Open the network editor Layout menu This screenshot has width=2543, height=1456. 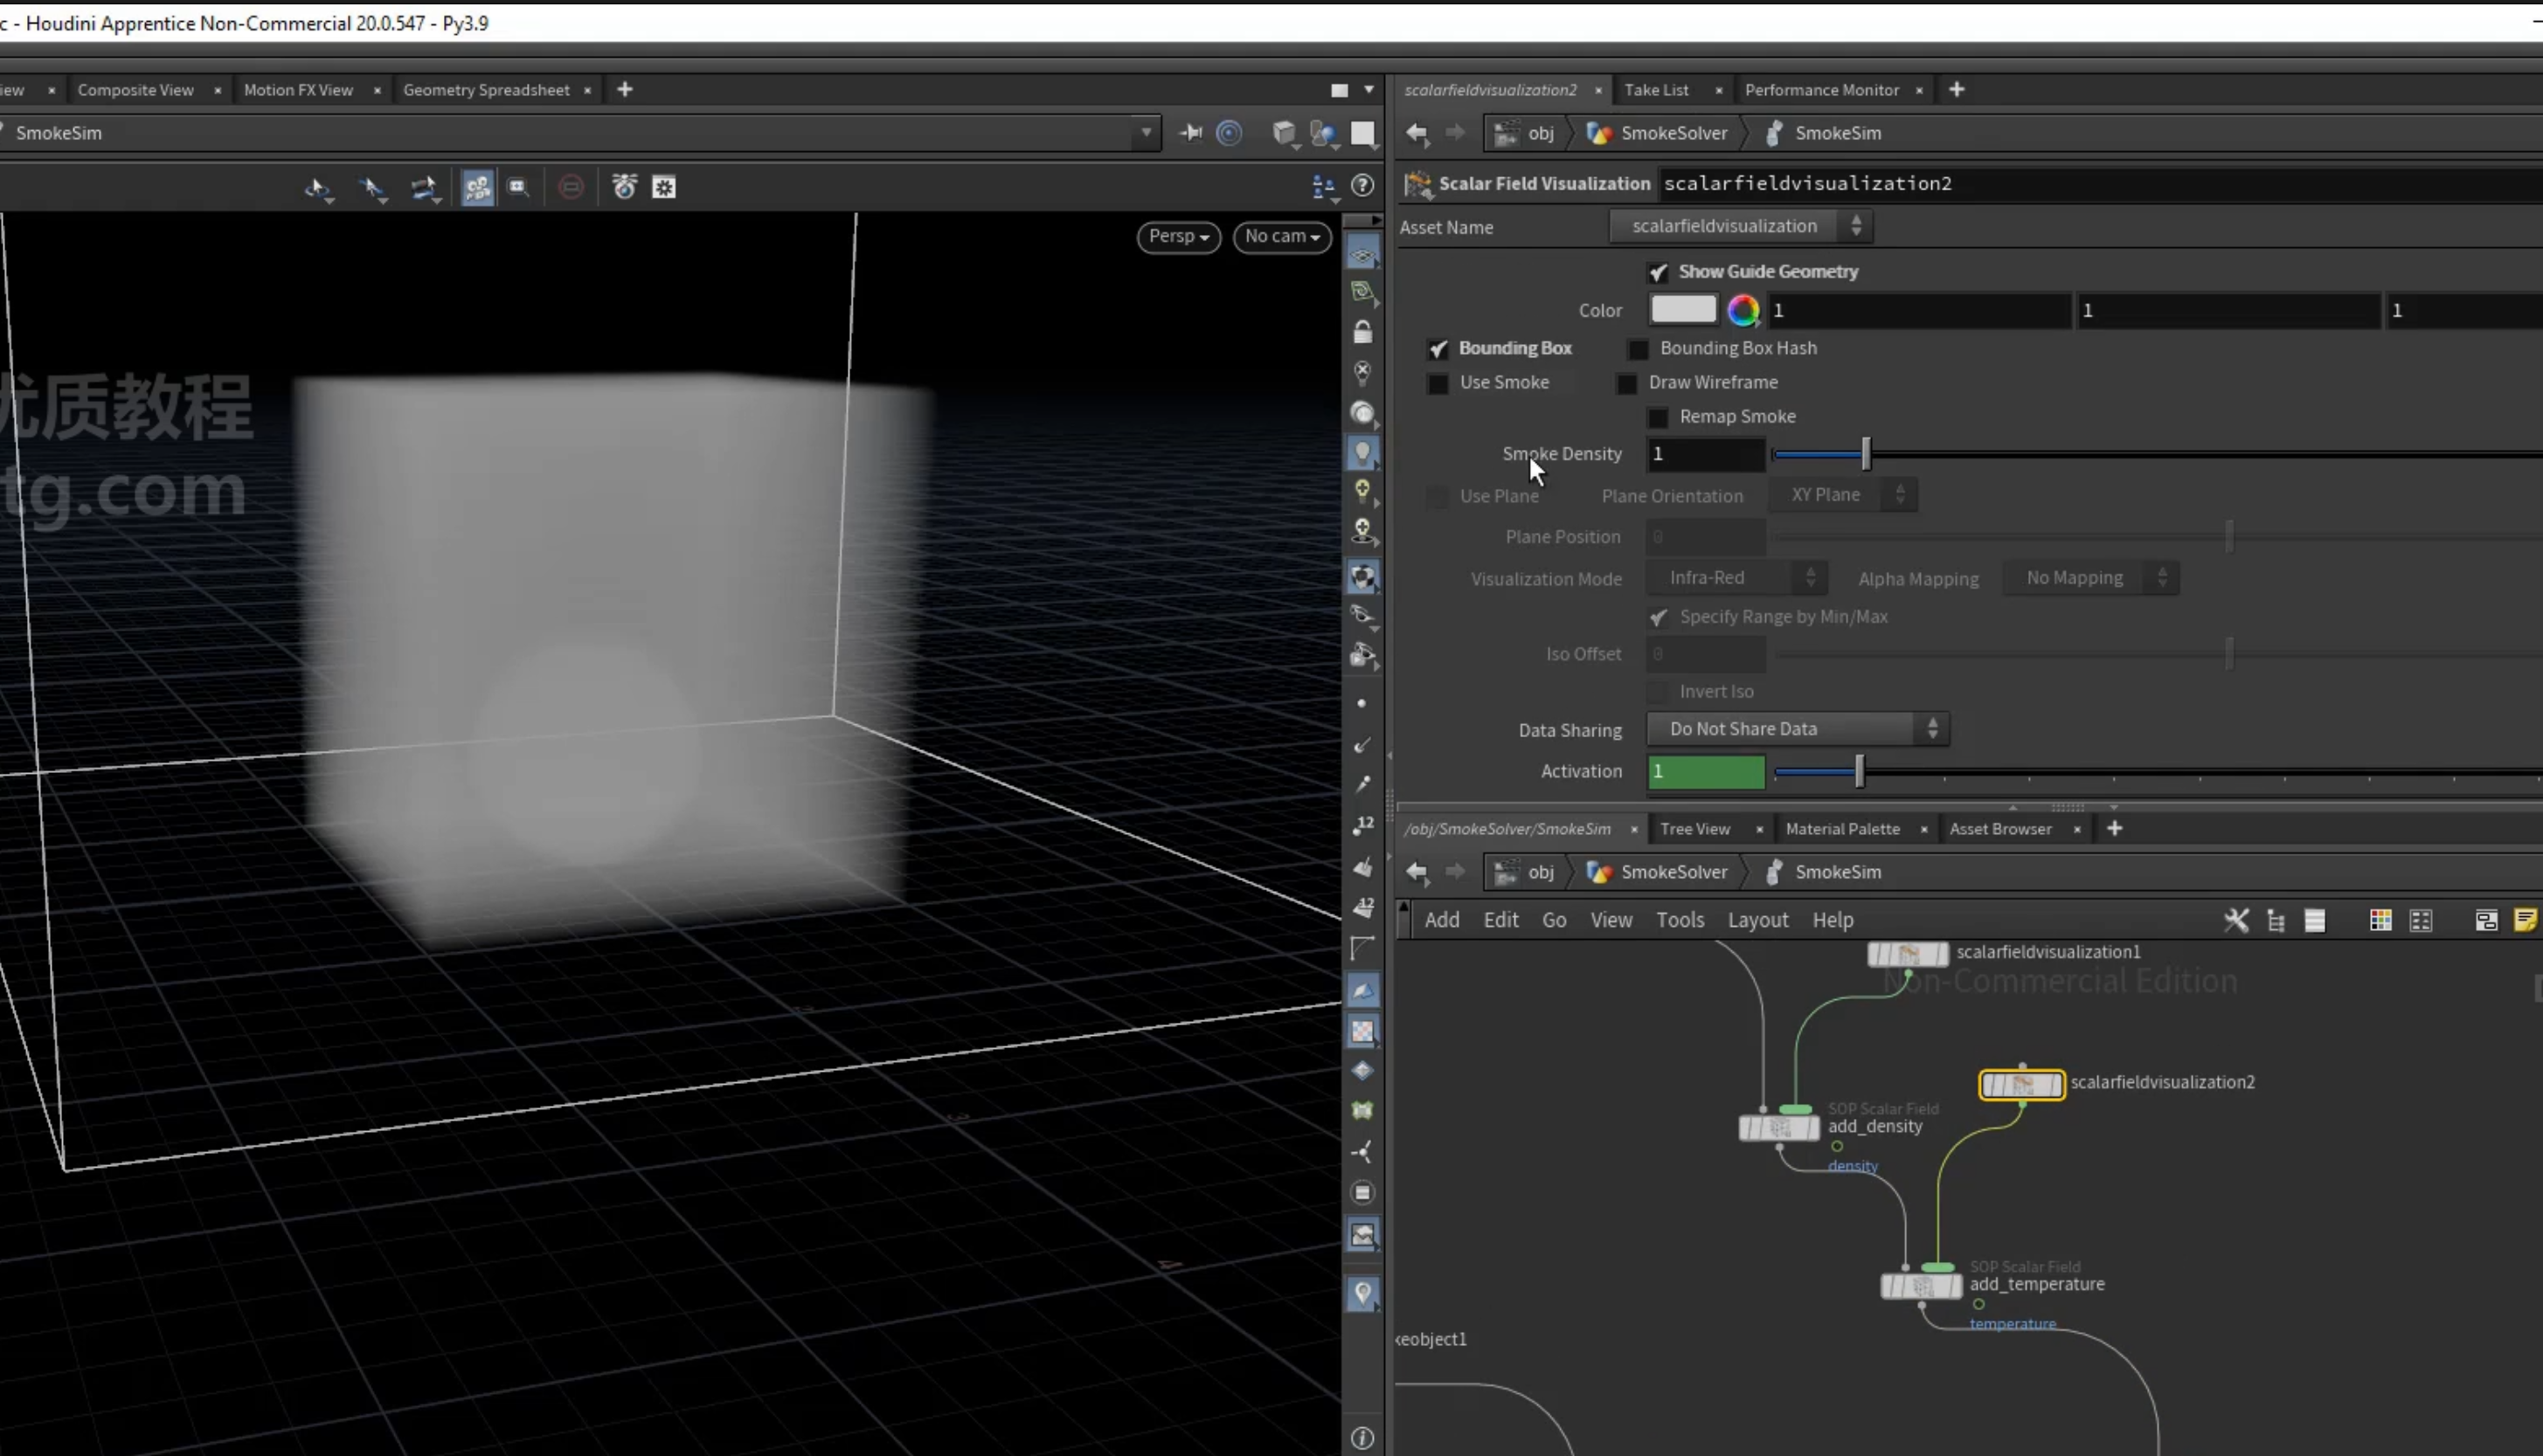point(1757,920)
